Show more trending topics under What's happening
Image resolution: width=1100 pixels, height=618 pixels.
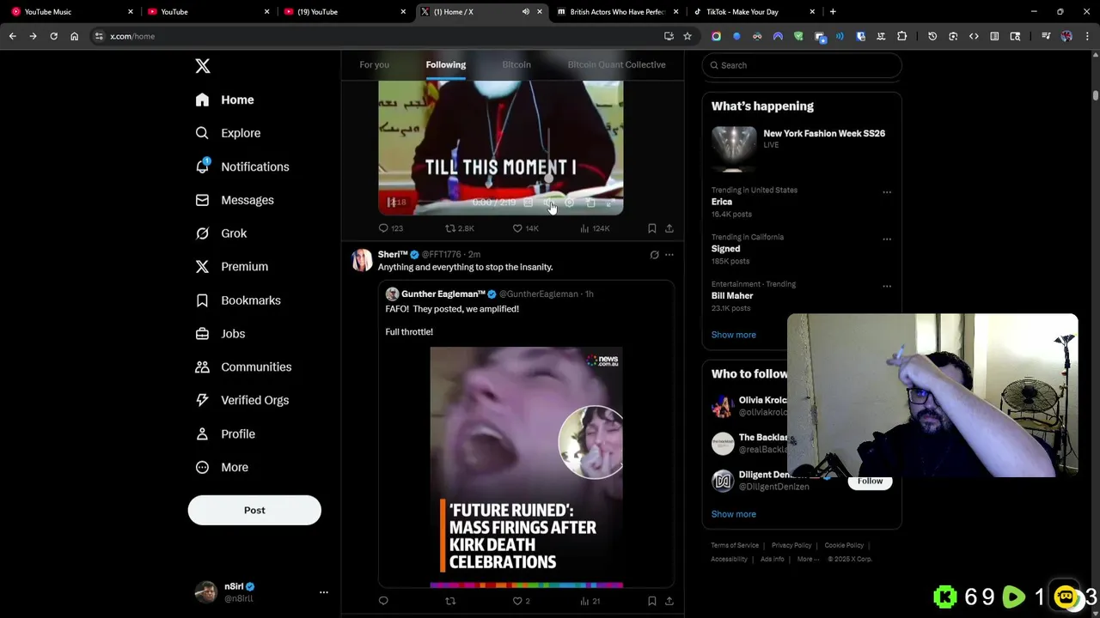pos(733,335)
